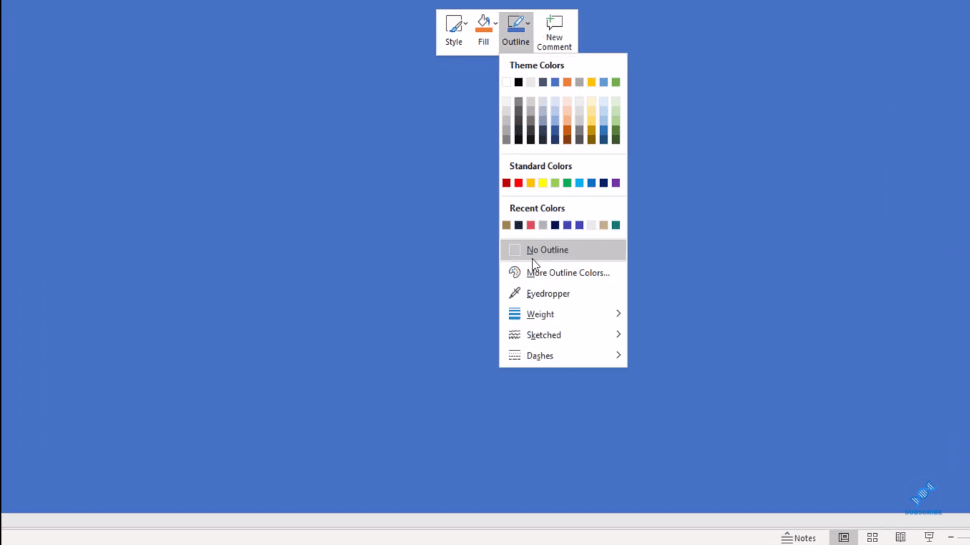Choose the teal recent color swatch

[x=616, y=225]
